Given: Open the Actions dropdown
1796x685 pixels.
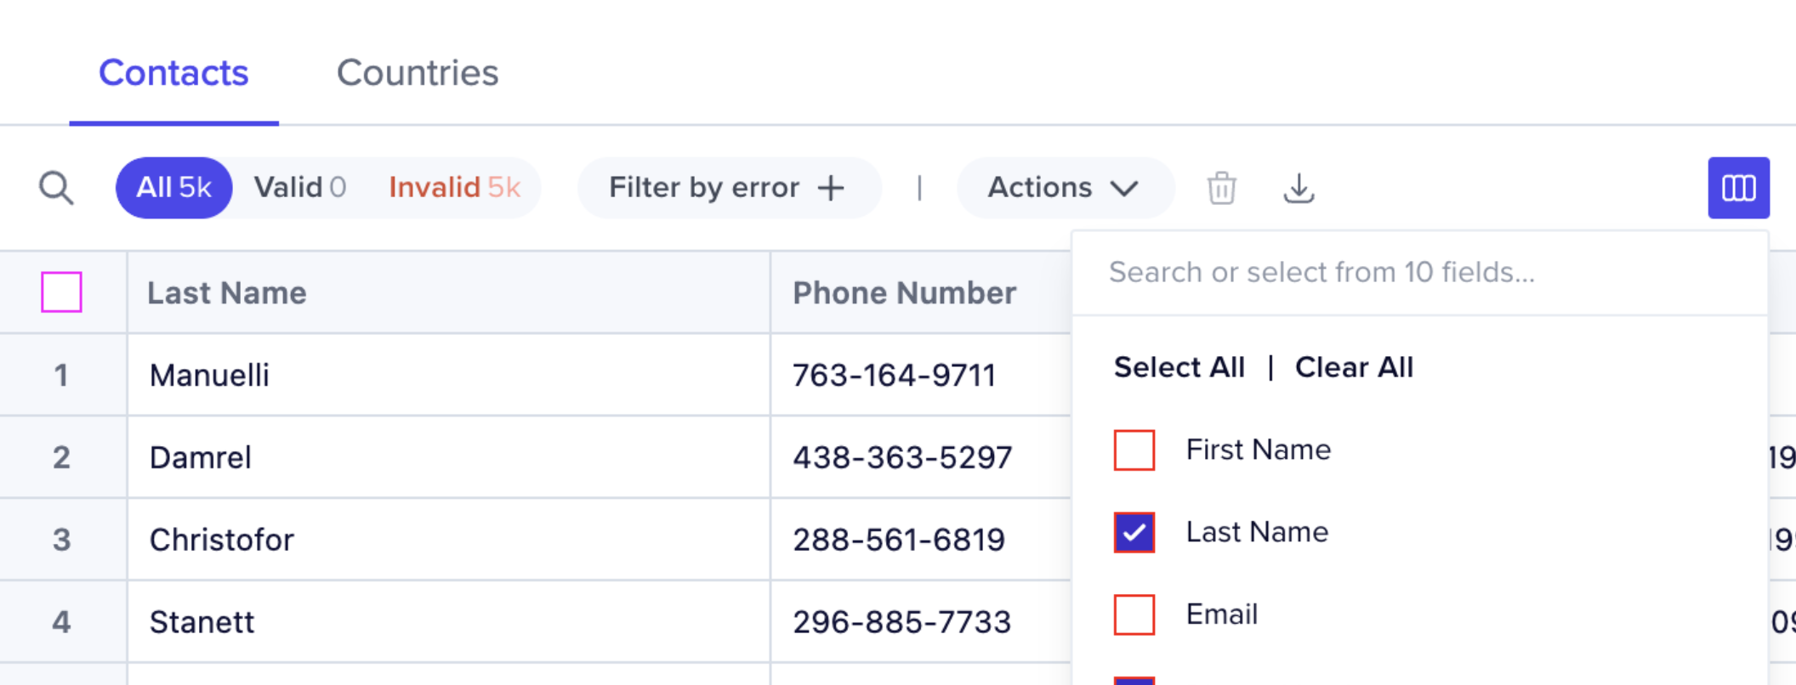Looking at the screenshot, I should click(1064, 188).
